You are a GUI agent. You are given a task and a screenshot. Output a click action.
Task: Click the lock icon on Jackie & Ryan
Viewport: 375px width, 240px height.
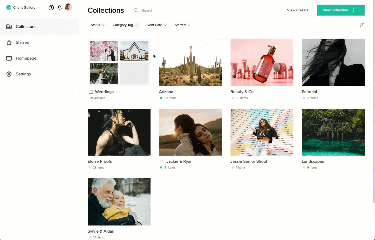pos(162,161)
